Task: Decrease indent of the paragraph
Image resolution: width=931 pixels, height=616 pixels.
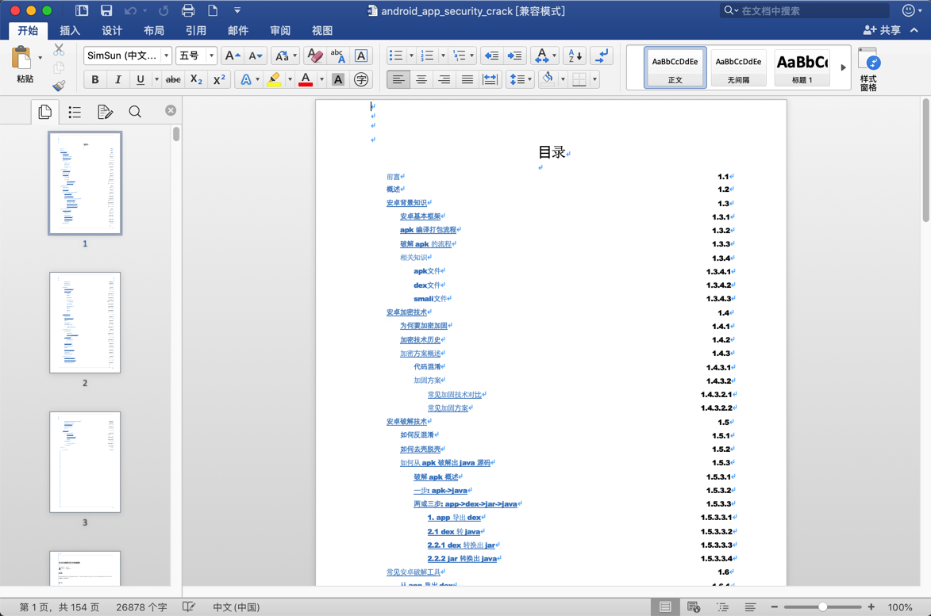Action: [x=491, y=55]
